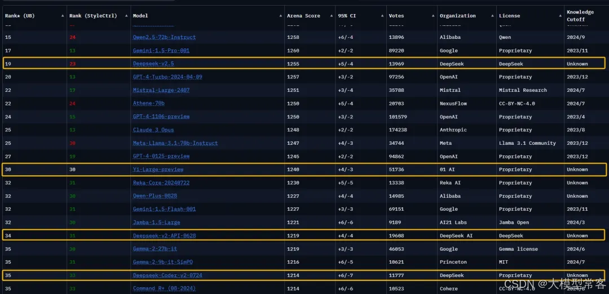Viewport: 609px width, 294px height.
Task: Click the knowledge cutoff 2023/8 in Claude row
Action: pos(575,130)
